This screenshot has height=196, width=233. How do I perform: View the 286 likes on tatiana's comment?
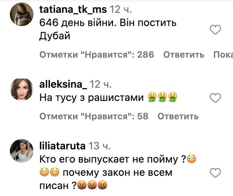97,54
